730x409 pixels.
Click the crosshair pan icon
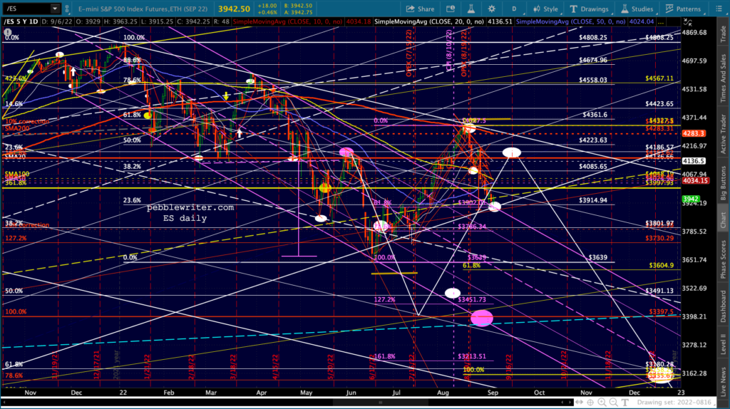(590, 403)
